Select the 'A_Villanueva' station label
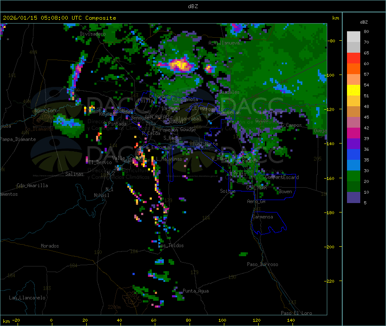Viewport: 386px width, 326px height. click(224, 43)
